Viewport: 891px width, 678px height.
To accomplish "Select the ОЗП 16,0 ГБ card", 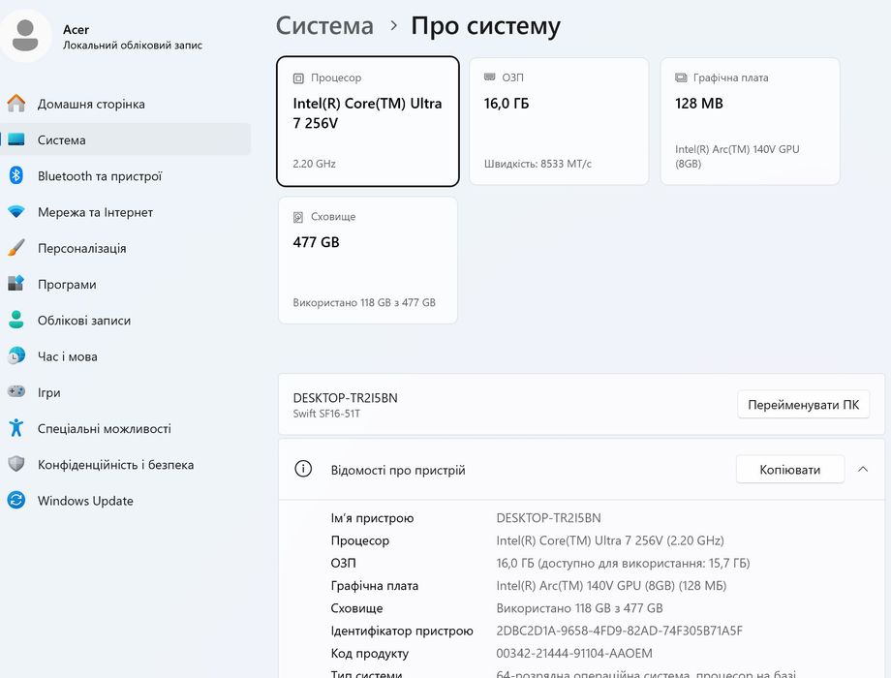I will coord(559,121).
